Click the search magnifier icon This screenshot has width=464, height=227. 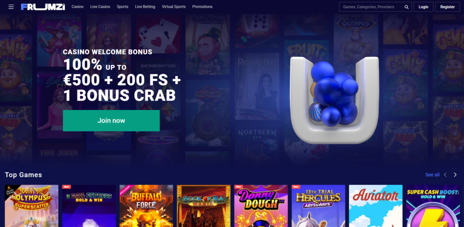point(406,7)
